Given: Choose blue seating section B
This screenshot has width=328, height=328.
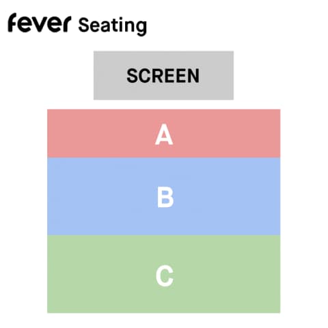Looking at the screenshot, I should tap(164, 196).
